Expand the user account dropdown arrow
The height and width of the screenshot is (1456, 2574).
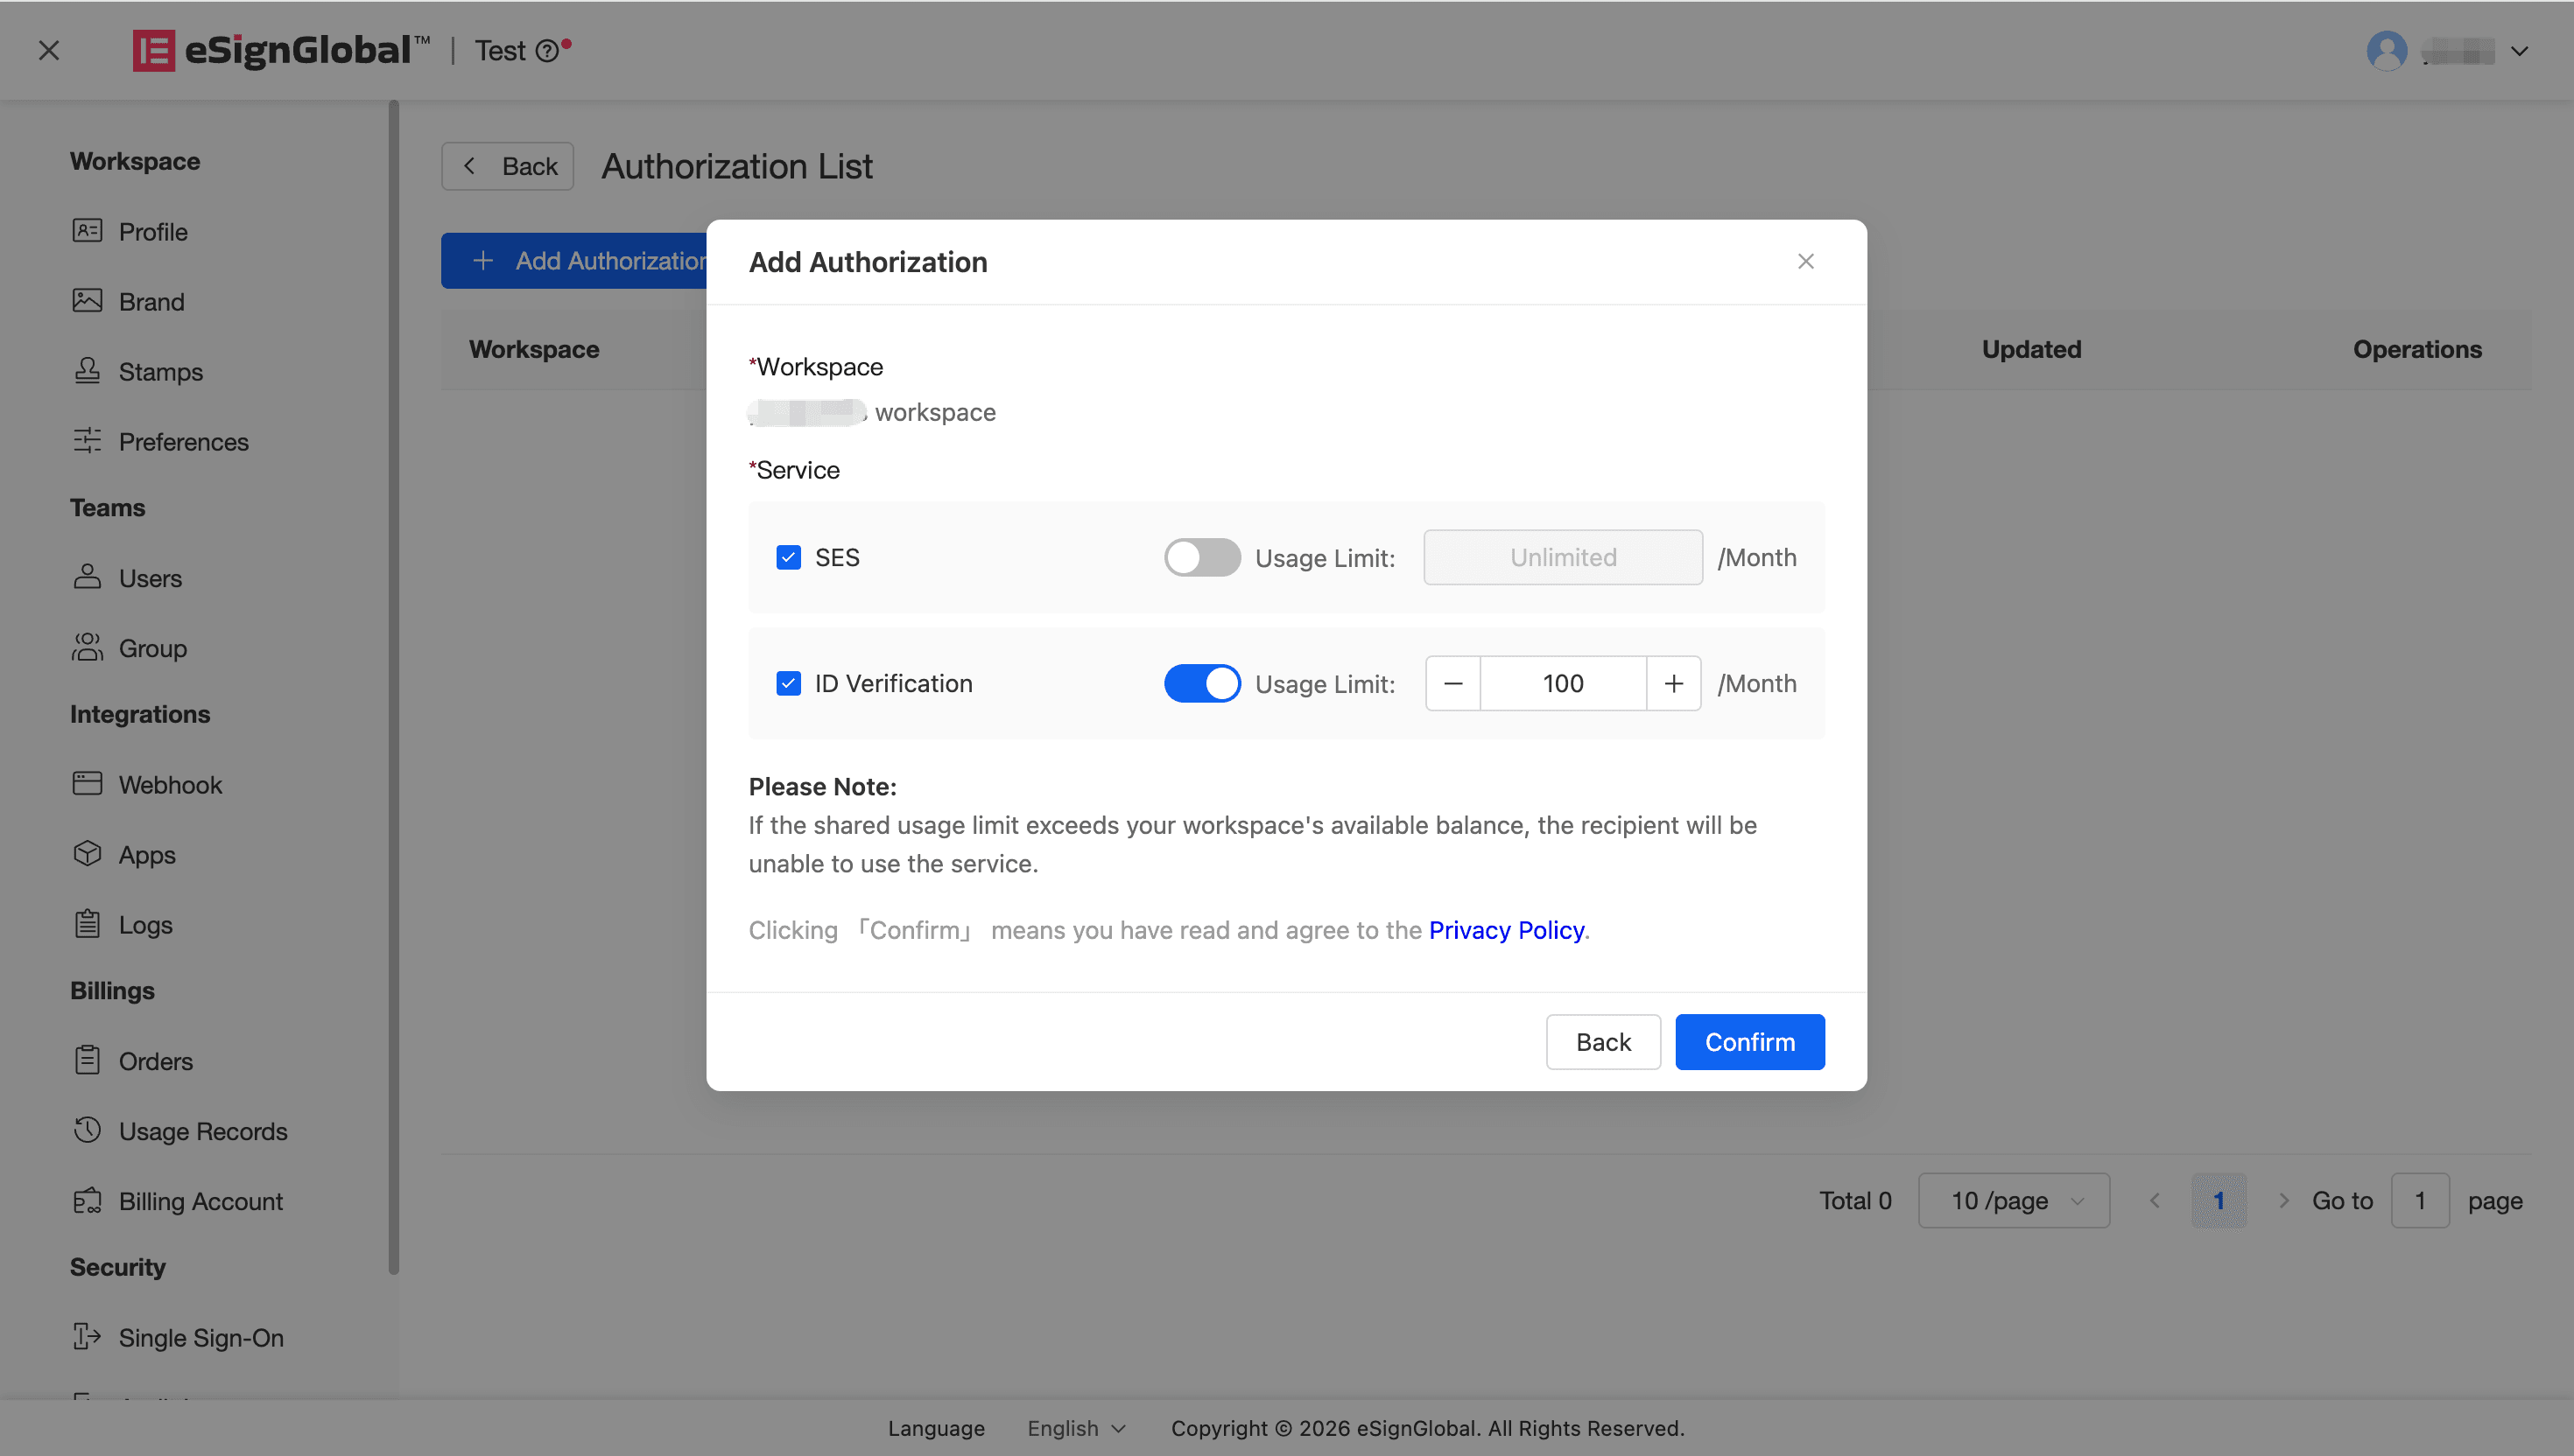tap(2519, 51)
